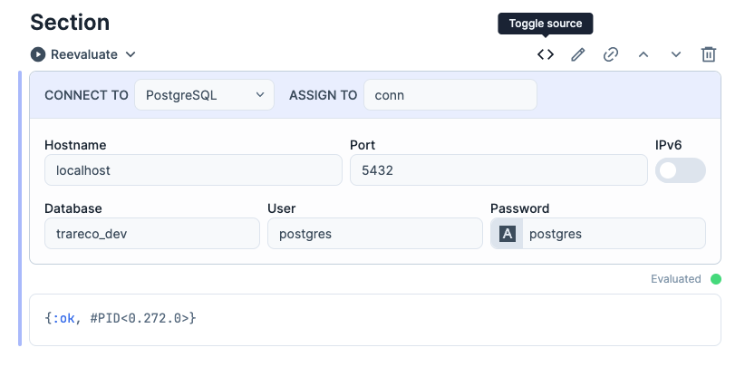Image resolution: width=745 pixels, height=367 pixels.
Task: Click the ASSIGN TO conn field
Action: click(x=450, y=94)
